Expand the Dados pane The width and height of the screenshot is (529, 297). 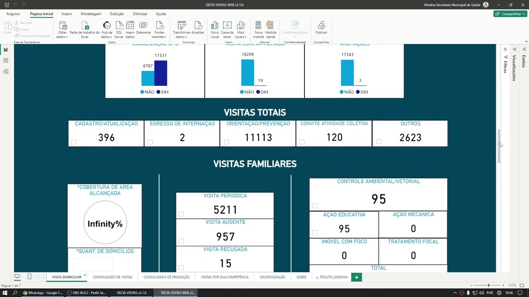pos(524,49)
